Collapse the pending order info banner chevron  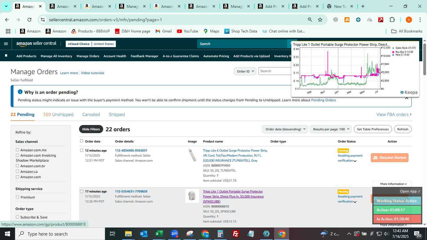(407, 98)
